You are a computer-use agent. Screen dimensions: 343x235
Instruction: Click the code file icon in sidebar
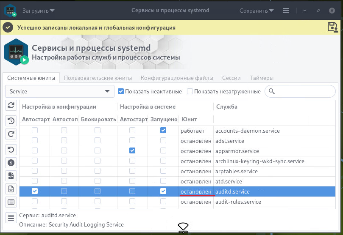tap(11, 189)
